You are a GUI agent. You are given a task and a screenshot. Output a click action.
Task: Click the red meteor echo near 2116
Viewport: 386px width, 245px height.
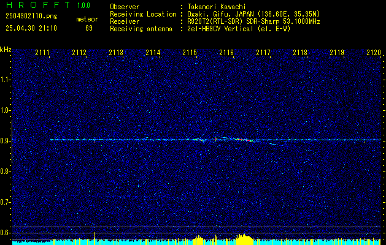(244, 140)
